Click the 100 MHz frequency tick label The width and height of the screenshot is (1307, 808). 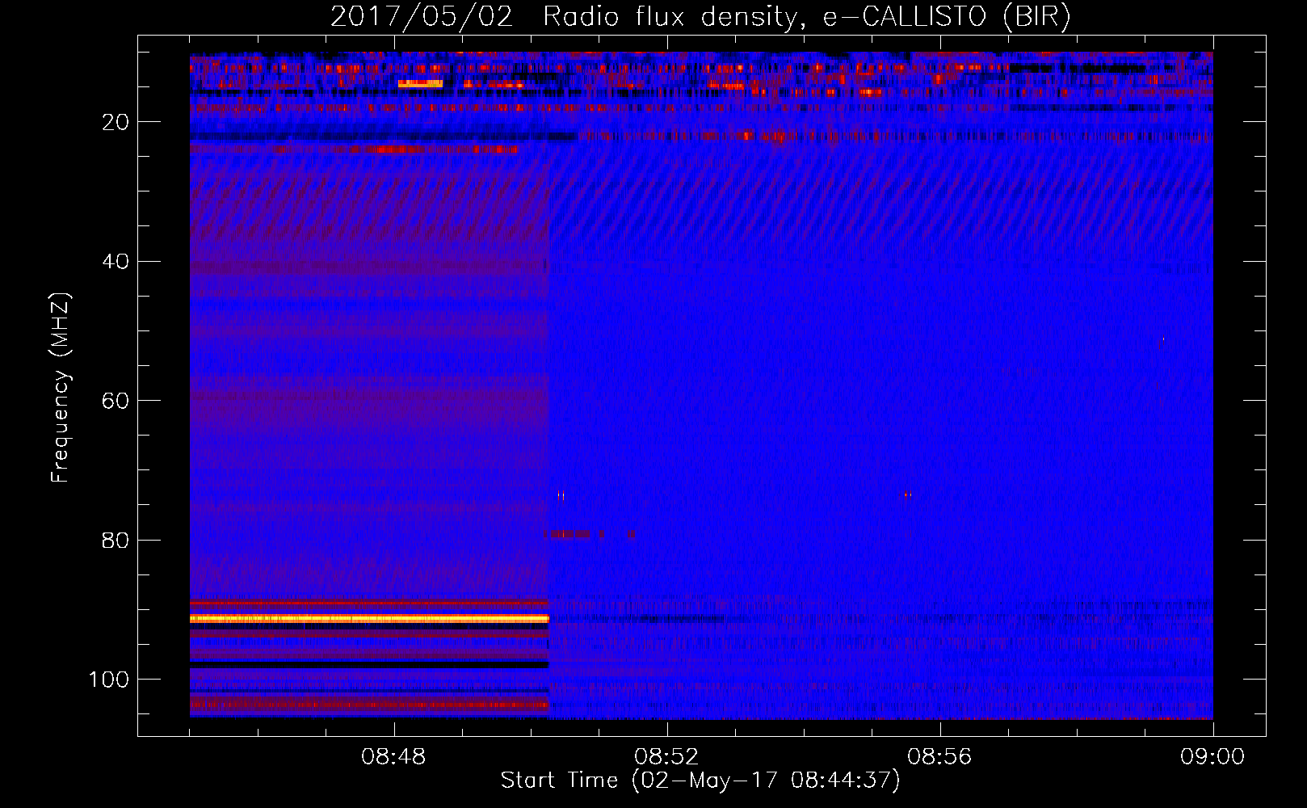[x=109, y=680]
